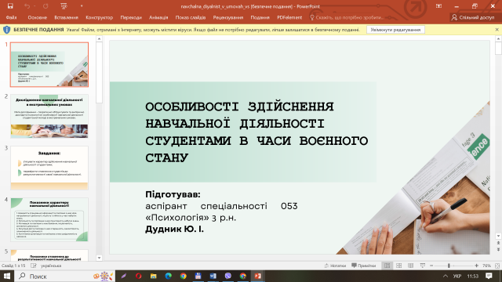Click the Save icon in quick access toolbar
Image resolution: width=502 pixels, height=282 pixels.
coord(10,6)
